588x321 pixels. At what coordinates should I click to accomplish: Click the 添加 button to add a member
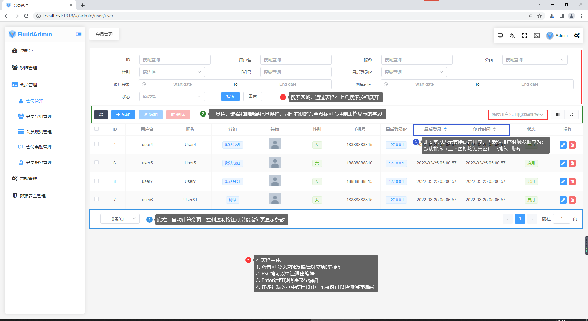click(x=123, y=115)
